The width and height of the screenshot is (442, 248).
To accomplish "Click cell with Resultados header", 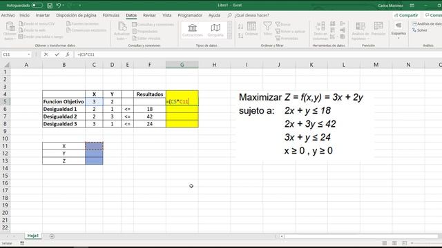I will (x=150, y=94).
